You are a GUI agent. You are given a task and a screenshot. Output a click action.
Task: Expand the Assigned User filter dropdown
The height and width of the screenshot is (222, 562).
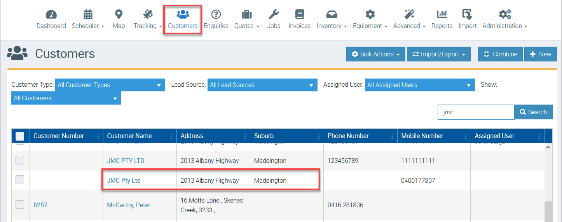[419, 85]
